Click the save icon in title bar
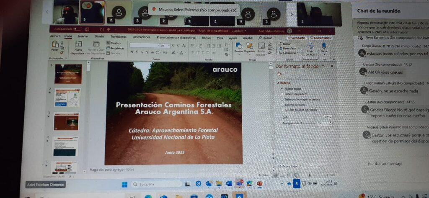 pos(87,29)
